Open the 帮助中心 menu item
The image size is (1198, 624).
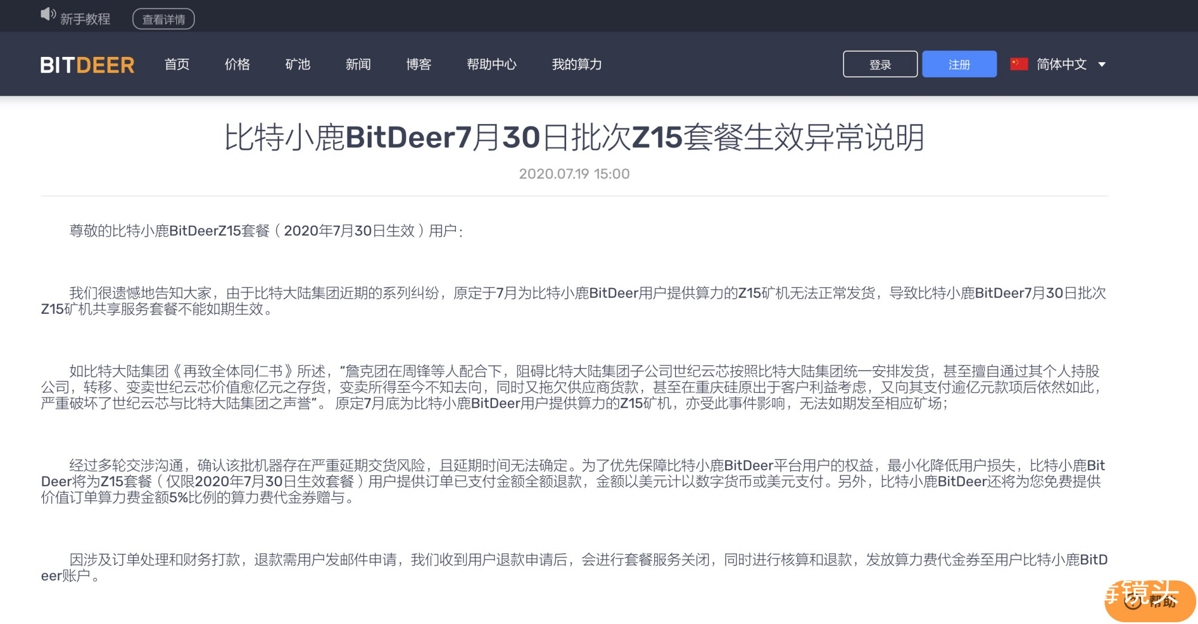[492, 64]
